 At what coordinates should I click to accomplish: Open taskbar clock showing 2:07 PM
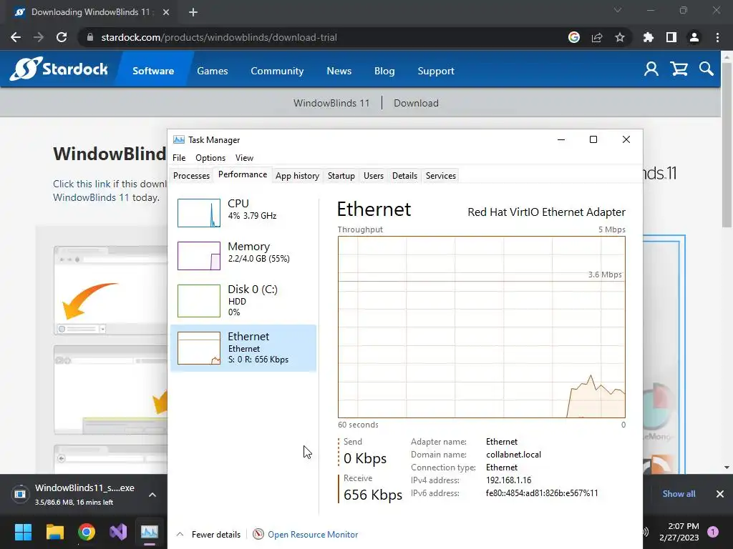pyautogui.click(x=679, y=532)
